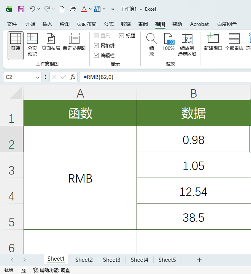Expand the Name Box dropdown arrow
Viewport: 251px width, 274px height.
pyautogui.click(x=38, y=77)
